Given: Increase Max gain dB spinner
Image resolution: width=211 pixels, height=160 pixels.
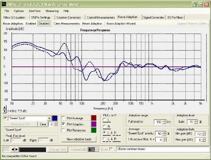Looking at the screenshot, I should 203,139.
